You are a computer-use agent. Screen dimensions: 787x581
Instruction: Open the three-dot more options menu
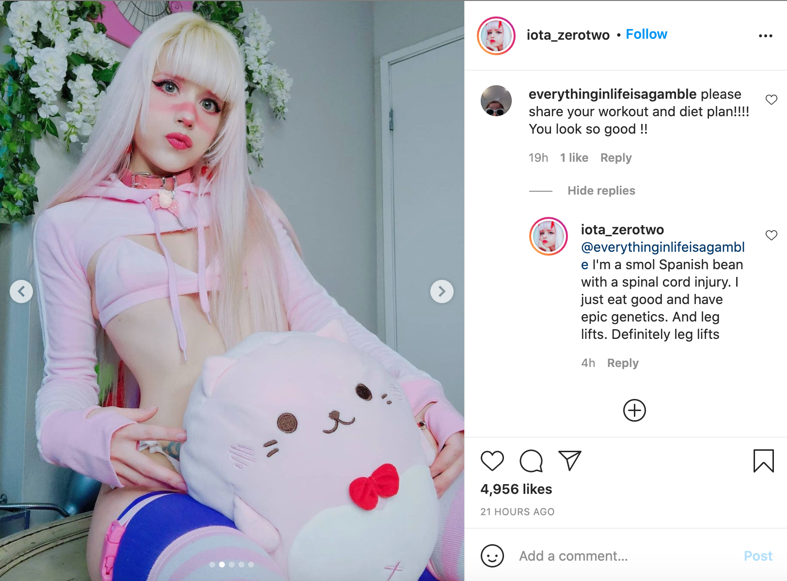coord(765,36)
